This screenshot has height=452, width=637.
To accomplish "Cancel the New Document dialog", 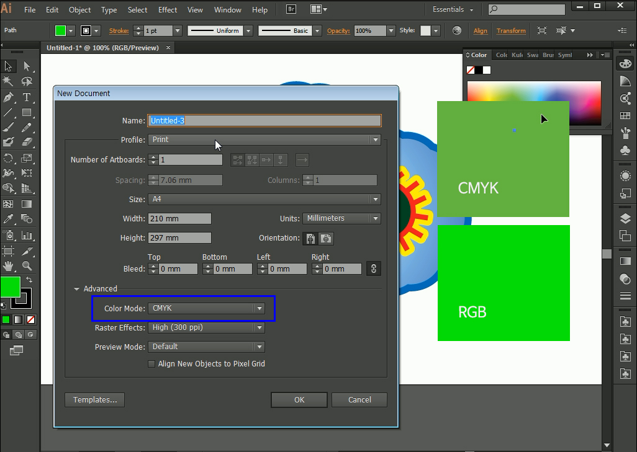I will point(359,400).
